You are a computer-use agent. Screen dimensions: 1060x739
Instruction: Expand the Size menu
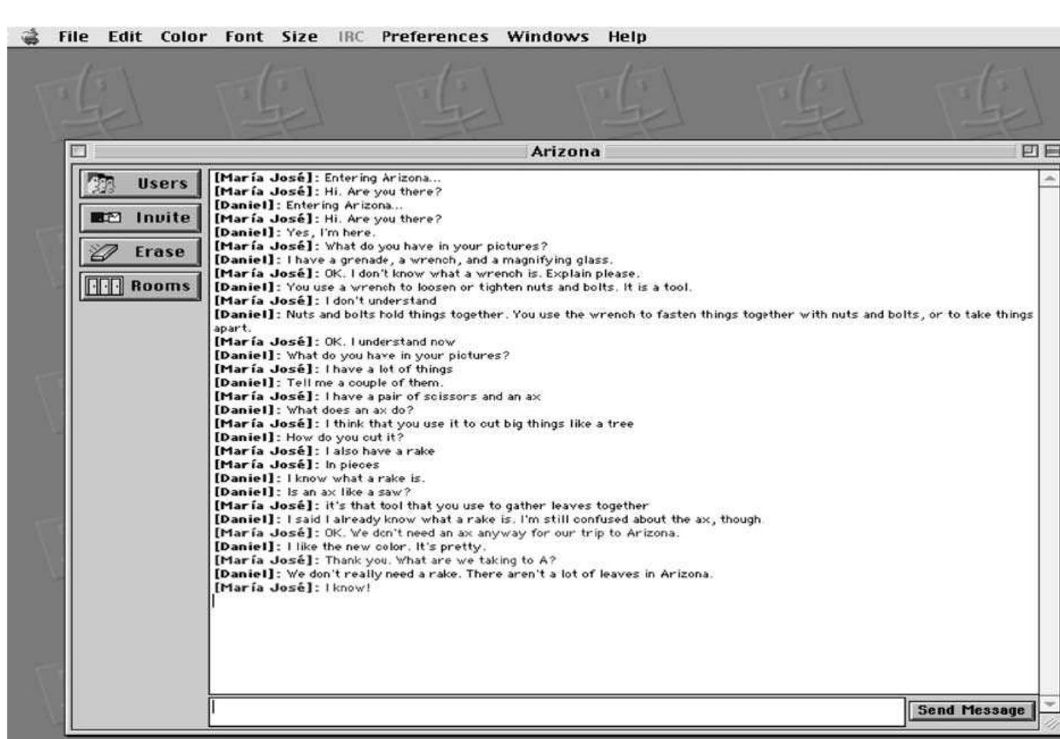tap(300, 37)
